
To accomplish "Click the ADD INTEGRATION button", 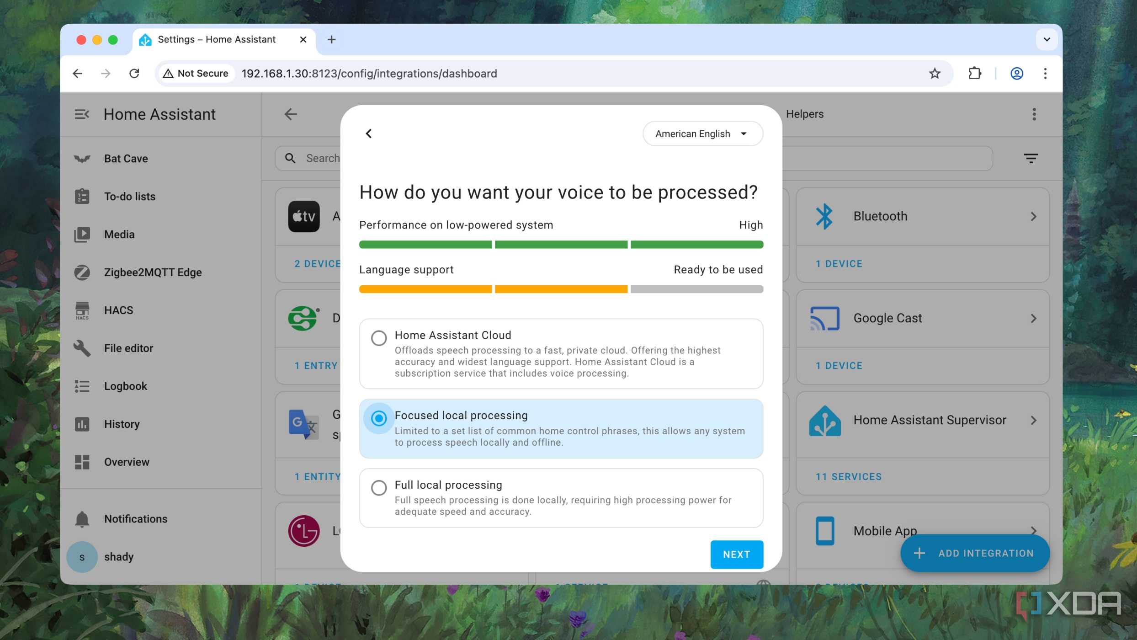I will 974,553.
